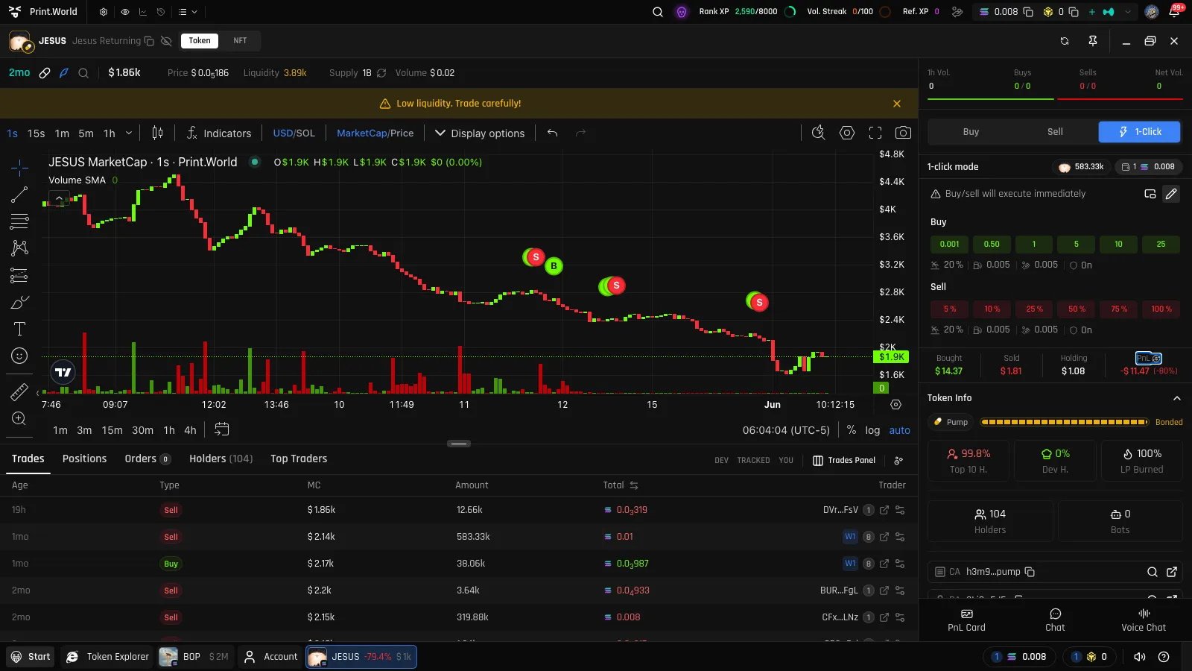
Task: Switch trade panel to Buy
Action: tap(971, 132)
